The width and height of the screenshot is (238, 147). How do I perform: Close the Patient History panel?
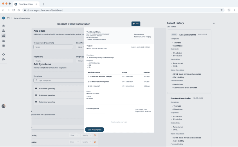(214, 23)
